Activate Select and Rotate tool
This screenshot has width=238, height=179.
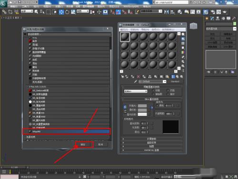67,12
